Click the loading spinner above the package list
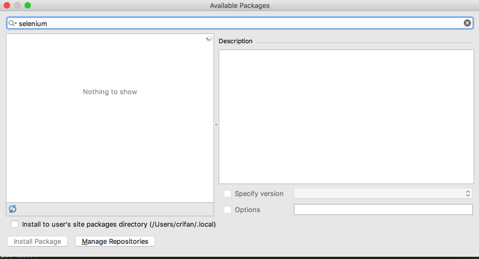The height and width of the screenshot is (259, 479). (x=209, y=38)
